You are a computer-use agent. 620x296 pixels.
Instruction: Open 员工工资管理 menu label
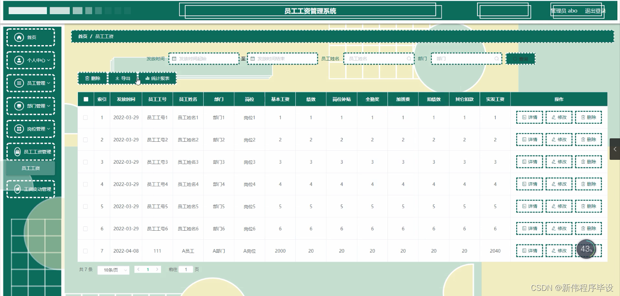tap(37, 152)
